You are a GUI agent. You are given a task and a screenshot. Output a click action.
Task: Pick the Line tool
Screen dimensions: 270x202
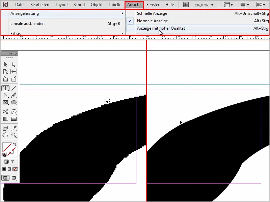click(x=14, y=88)
